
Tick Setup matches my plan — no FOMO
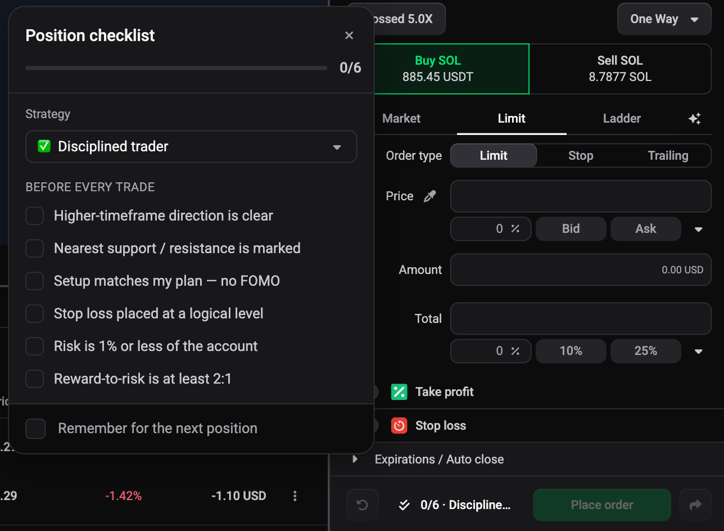35,281
